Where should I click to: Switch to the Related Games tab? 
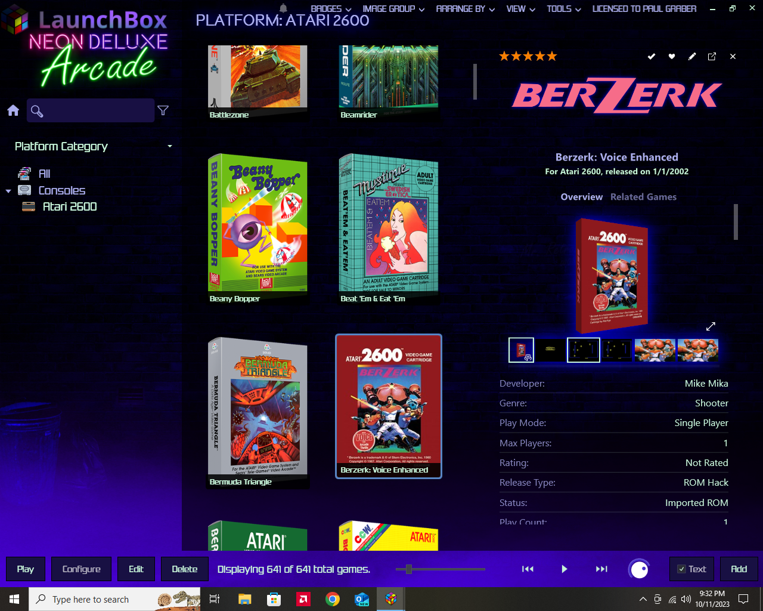(x=643, y=197)
